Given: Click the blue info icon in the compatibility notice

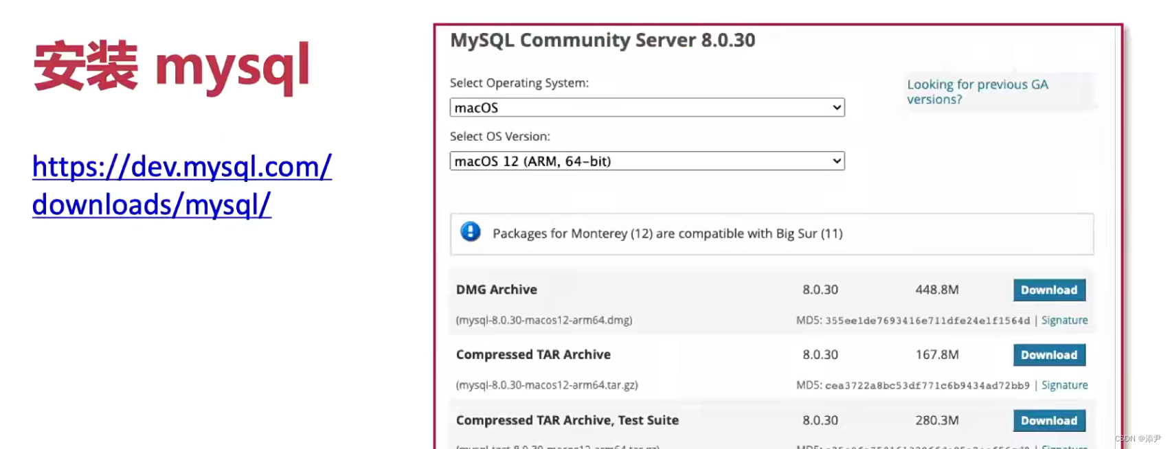Looking at the screenshot, I should (x=471, y=233).
